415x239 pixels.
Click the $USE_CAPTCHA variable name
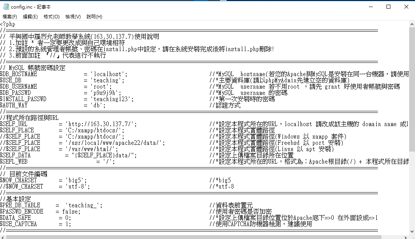click(18, 224)
